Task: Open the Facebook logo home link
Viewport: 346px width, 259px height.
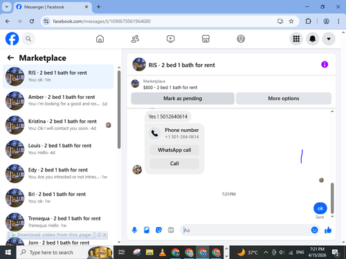Action: 12,39
